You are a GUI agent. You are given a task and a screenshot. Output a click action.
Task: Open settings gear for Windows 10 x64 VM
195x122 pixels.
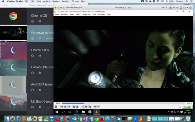point(40,38)
